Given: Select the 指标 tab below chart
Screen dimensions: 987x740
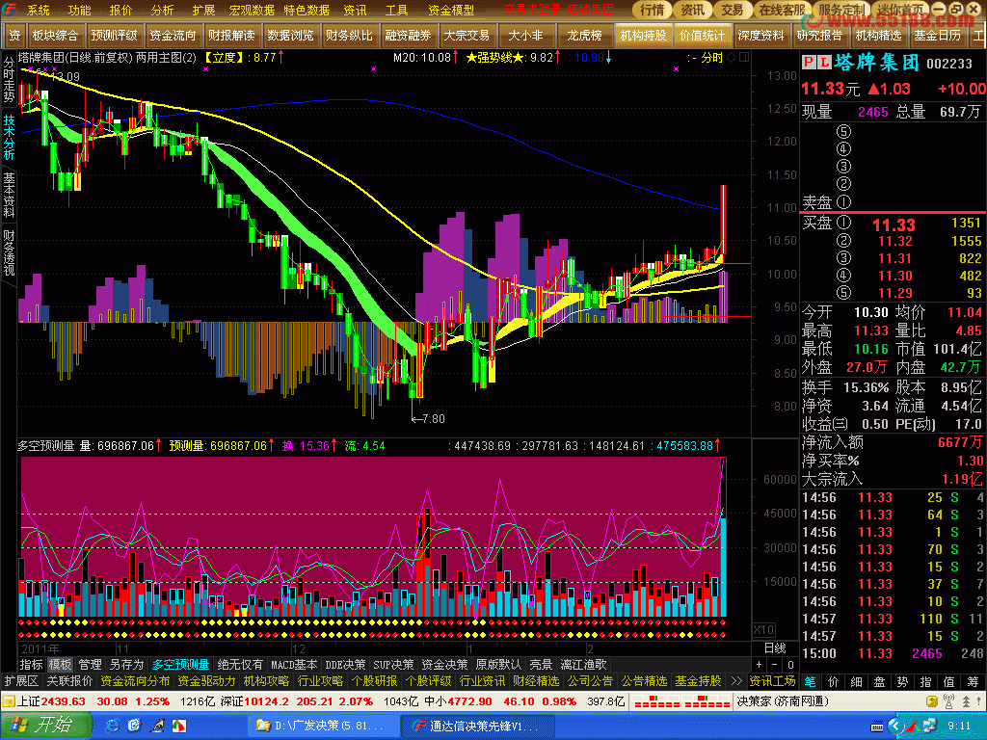Looking at the screenshot, I should tap(32, 665).
